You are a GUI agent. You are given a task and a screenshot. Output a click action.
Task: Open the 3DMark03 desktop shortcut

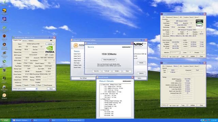4,96
